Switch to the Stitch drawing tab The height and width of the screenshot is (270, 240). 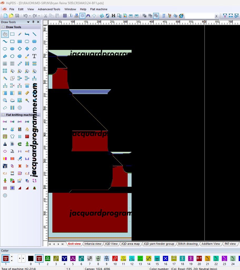click(188, 244)
